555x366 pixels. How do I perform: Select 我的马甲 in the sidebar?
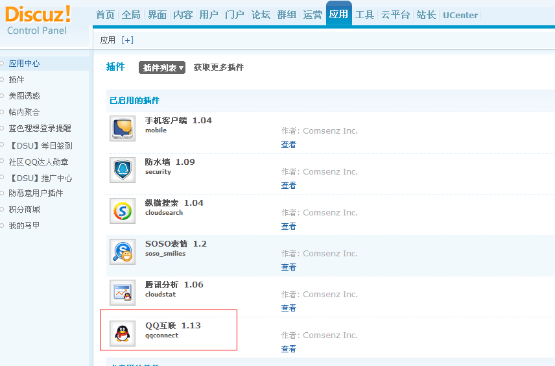[25, 226]
